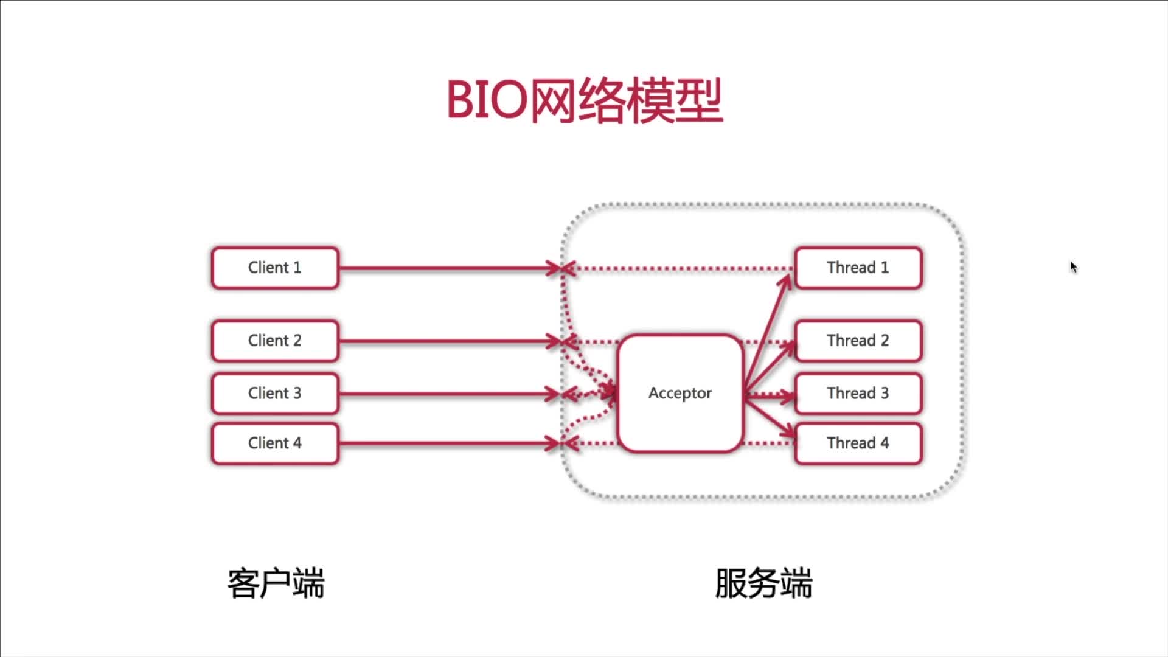Click Thread 3 box on right
The image size is (1168, 657).
pos(858,393)
